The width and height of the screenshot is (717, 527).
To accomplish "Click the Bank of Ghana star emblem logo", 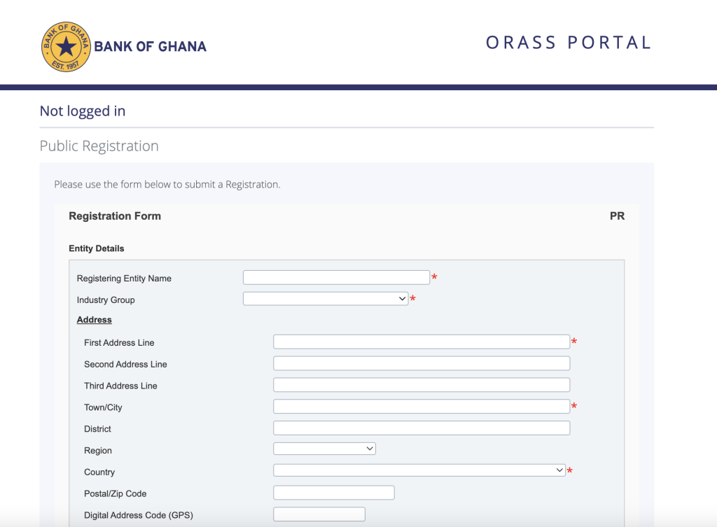I will (66, 47).
